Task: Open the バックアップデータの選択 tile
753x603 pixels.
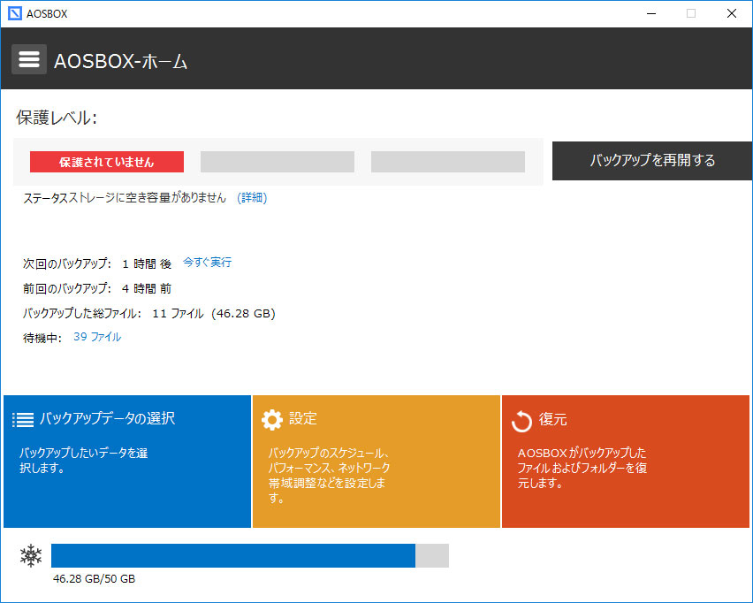Action: 127,462
